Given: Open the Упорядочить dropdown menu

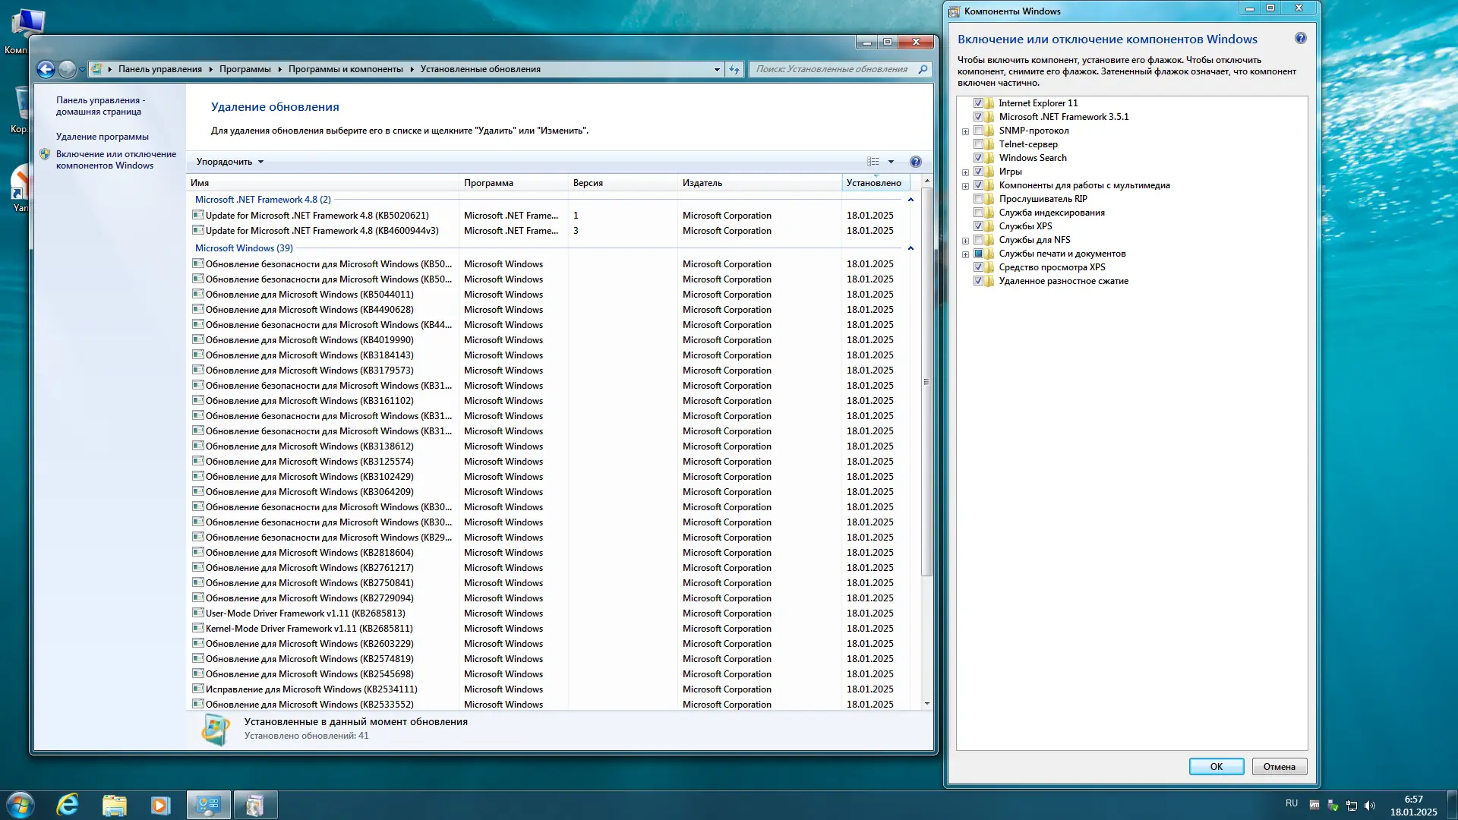Looking at the screenshot, I should 230,162.
